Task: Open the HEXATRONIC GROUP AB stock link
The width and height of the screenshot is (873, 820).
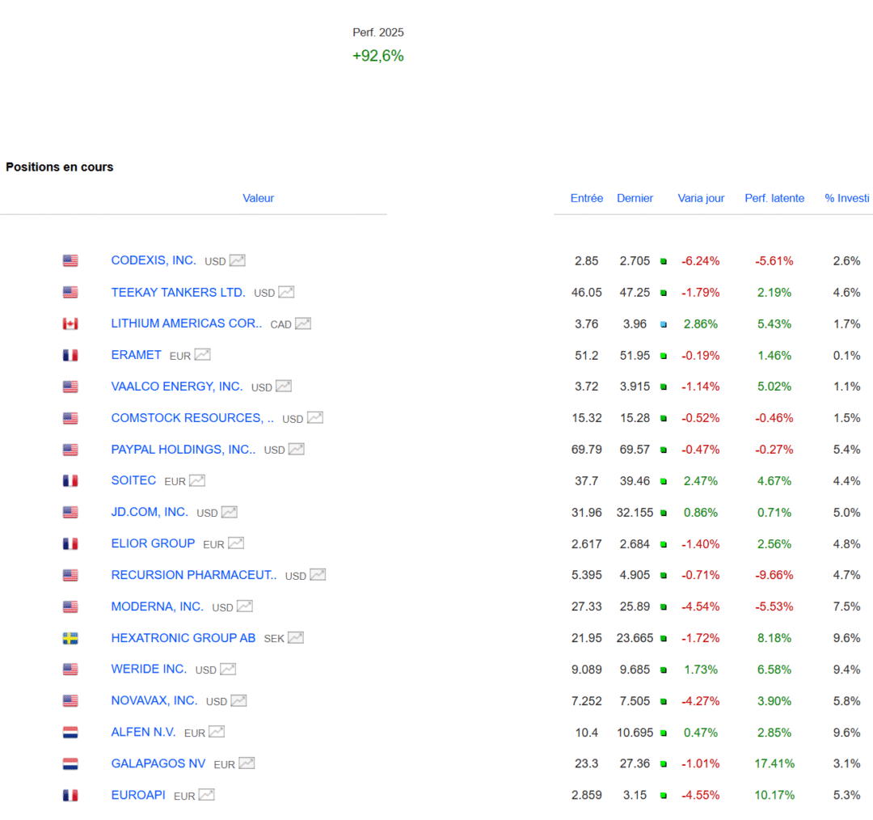Action: (183, 638)
